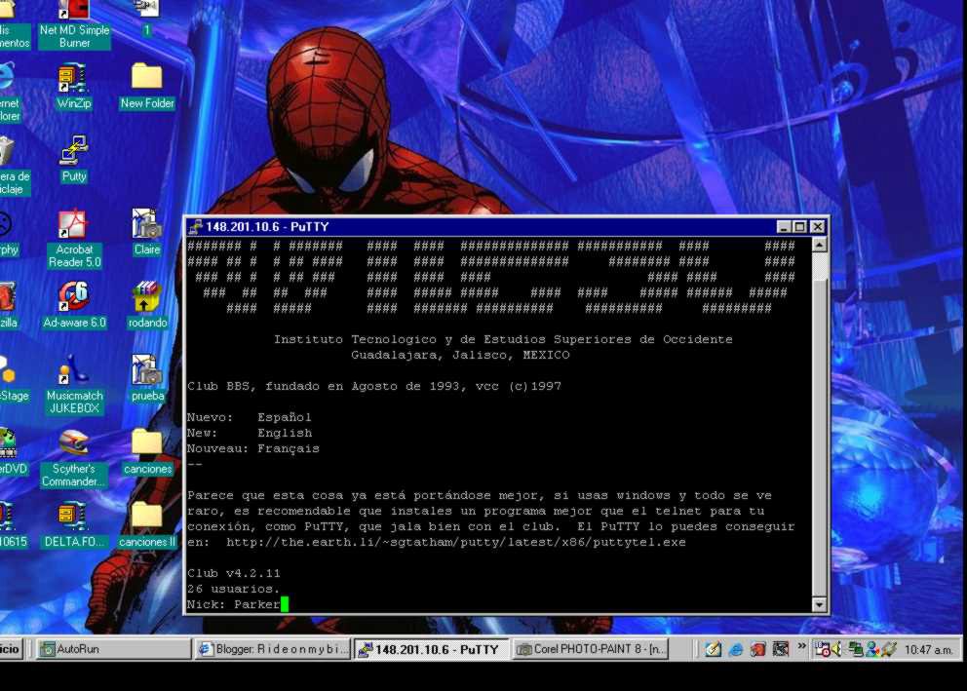967x691 pixels.
Task: Click the 'Nouveau: Français' line
Action: 252,448
